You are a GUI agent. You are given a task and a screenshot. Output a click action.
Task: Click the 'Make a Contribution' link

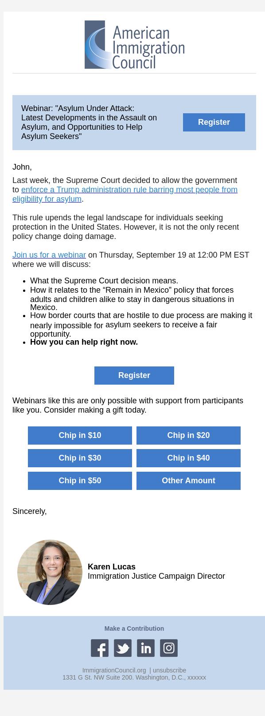134,628
